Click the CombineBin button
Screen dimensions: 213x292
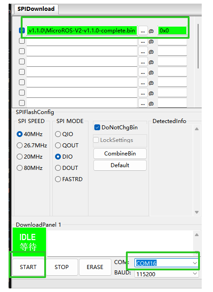coord(120,154)
